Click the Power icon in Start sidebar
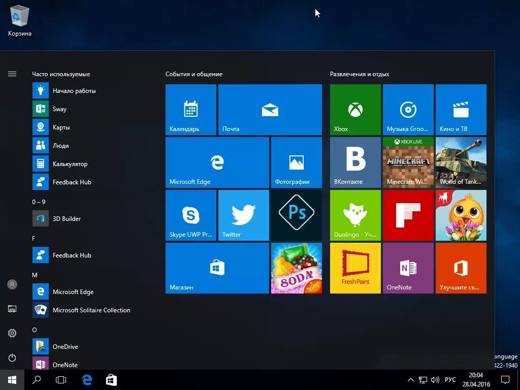 click(12, 357)
